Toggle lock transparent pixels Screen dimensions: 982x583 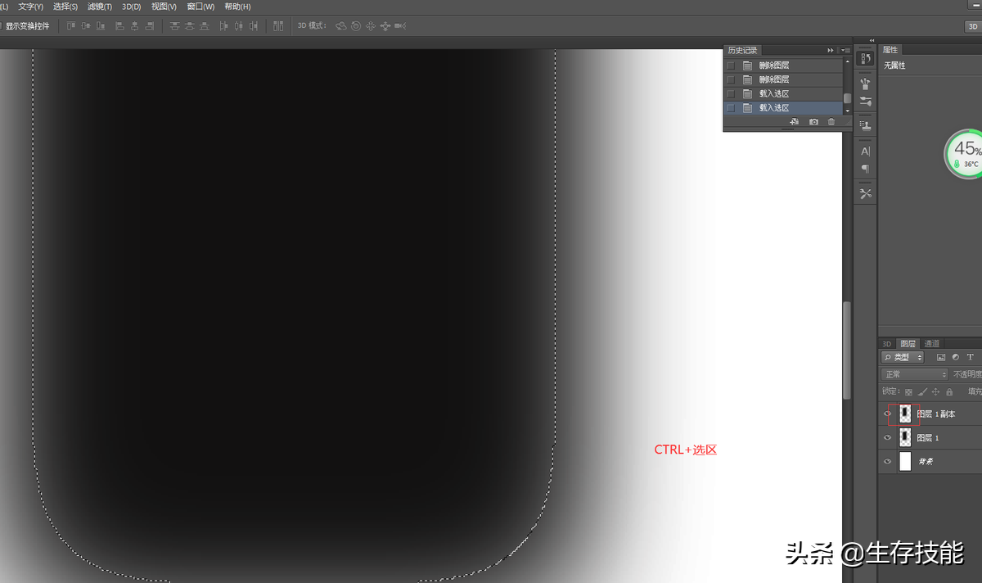(x=908, y=392)
